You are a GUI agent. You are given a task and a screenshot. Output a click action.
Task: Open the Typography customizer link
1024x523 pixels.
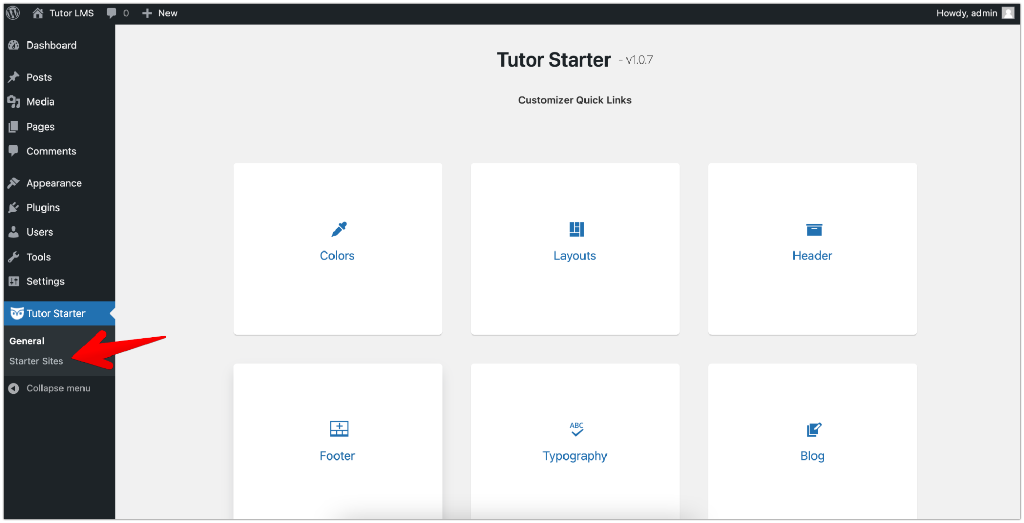pos(575,456)
